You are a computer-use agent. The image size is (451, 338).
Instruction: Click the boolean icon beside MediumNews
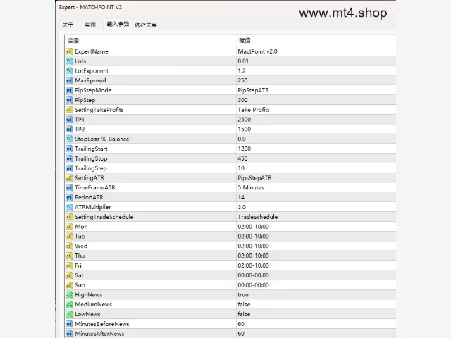click(69, 304)
